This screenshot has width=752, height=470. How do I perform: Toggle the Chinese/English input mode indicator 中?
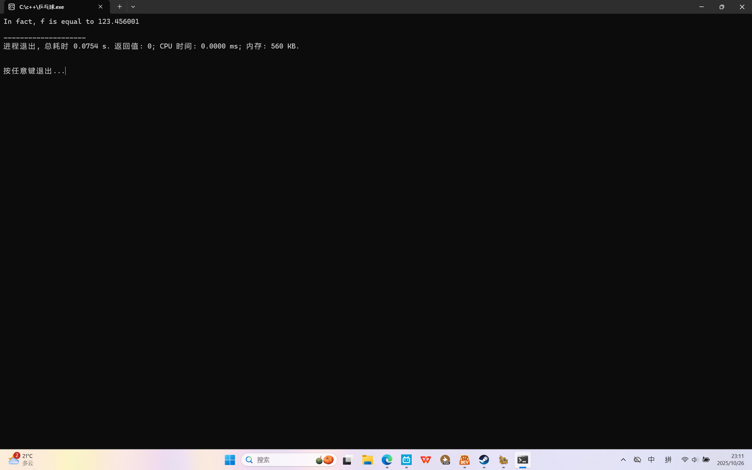click(x=651, y=459)
